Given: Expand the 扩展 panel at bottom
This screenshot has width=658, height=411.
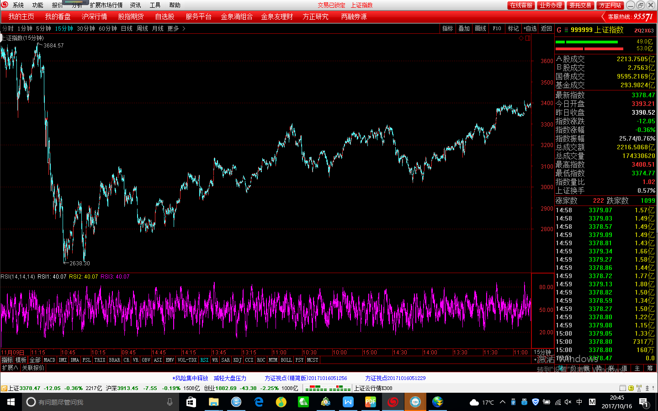Looking at the screenshot, I should tap(10, 368).
